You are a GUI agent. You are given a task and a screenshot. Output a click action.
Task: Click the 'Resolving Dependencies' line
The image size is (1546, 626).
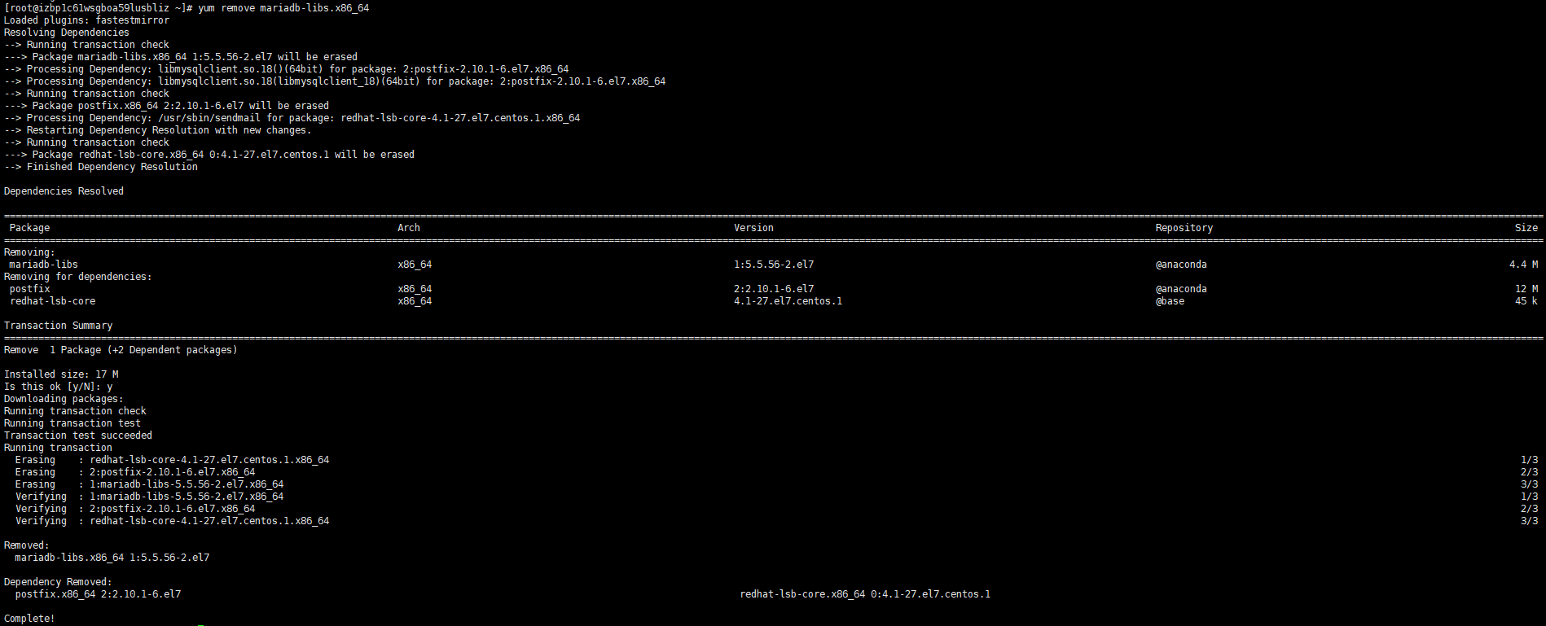click(x=67, y=33)
